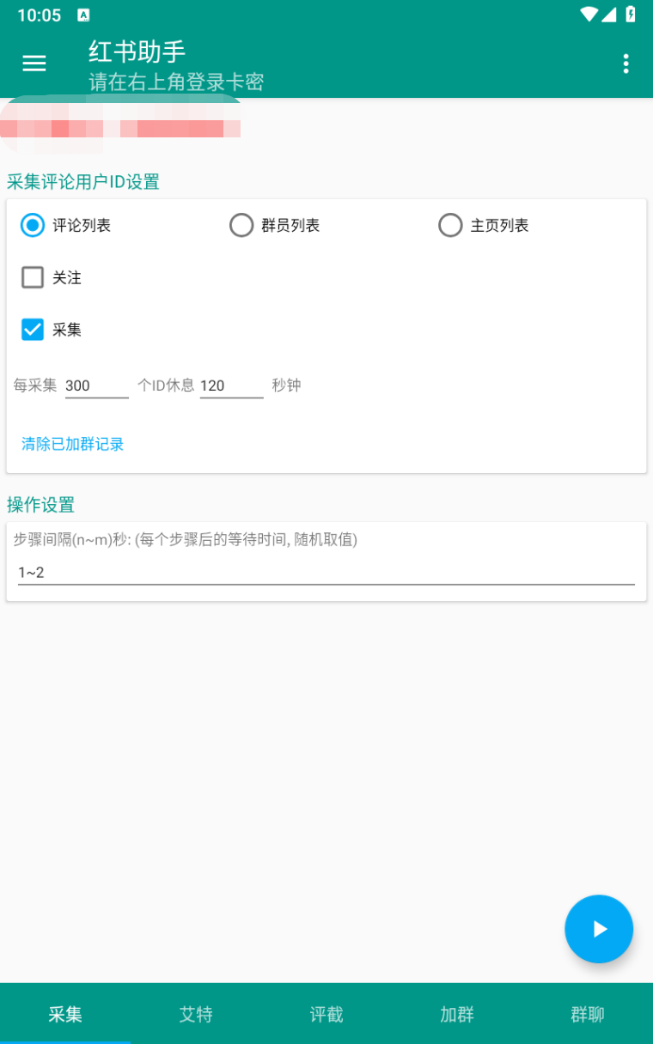Viewport: 653px width, 1044px height.
Task: Open the navigation drawer hamburger menu
Action: click(x=34, y=64)
